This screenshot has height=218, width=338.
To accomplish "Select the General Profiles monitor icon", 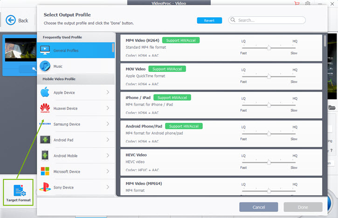I will pyautogui.click(x=45, y=50).
